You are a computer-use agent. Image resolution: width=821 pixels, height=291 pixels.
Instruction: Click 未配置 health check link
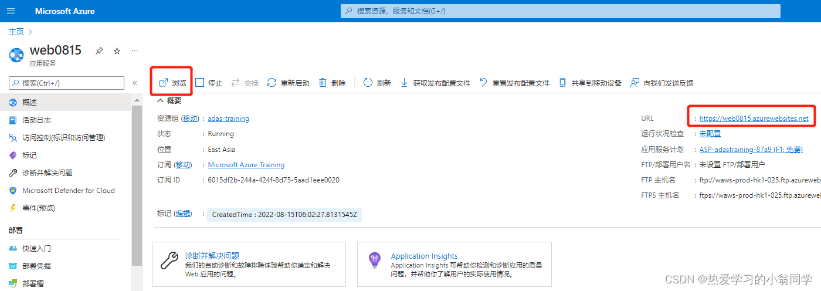[710, 134]
